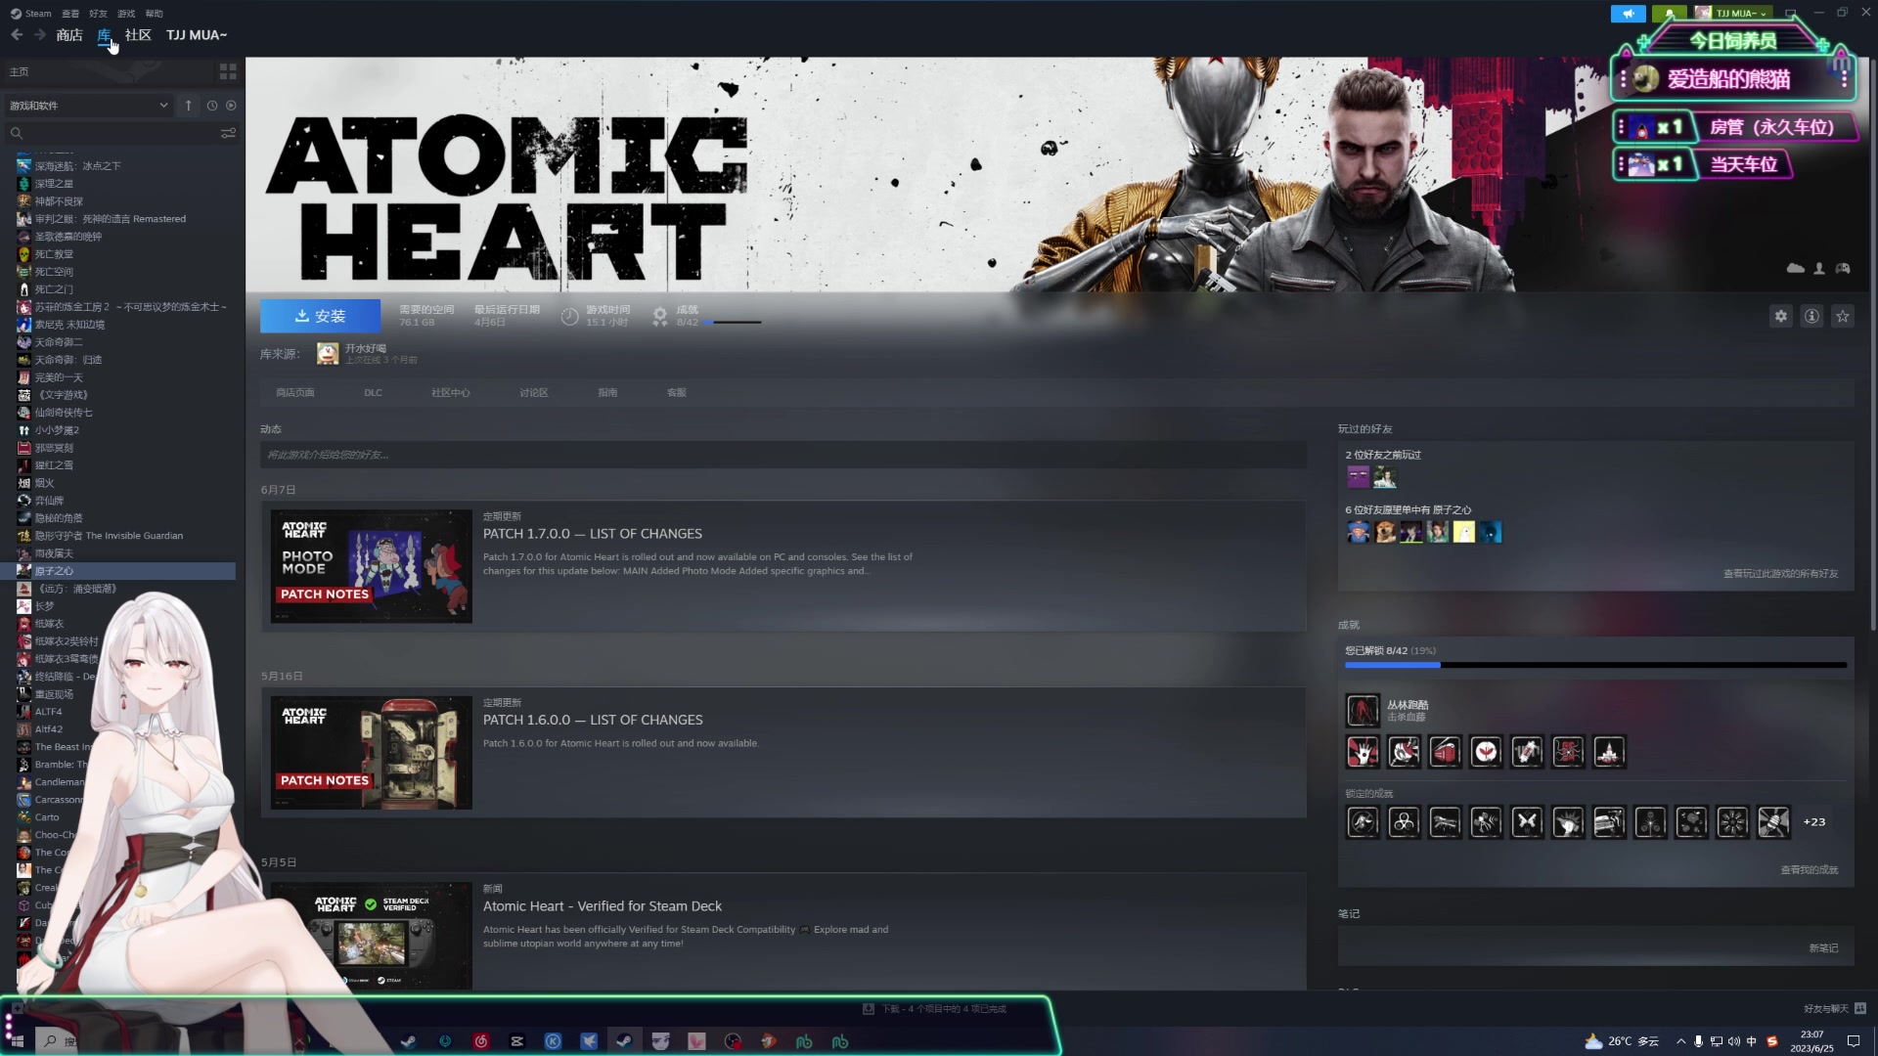Click the achievements gear icon in game bar

660,316
